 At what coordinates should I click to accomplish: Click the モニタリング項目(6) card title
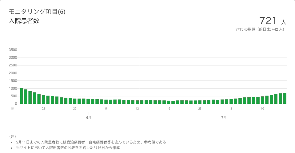pos(37,12)
